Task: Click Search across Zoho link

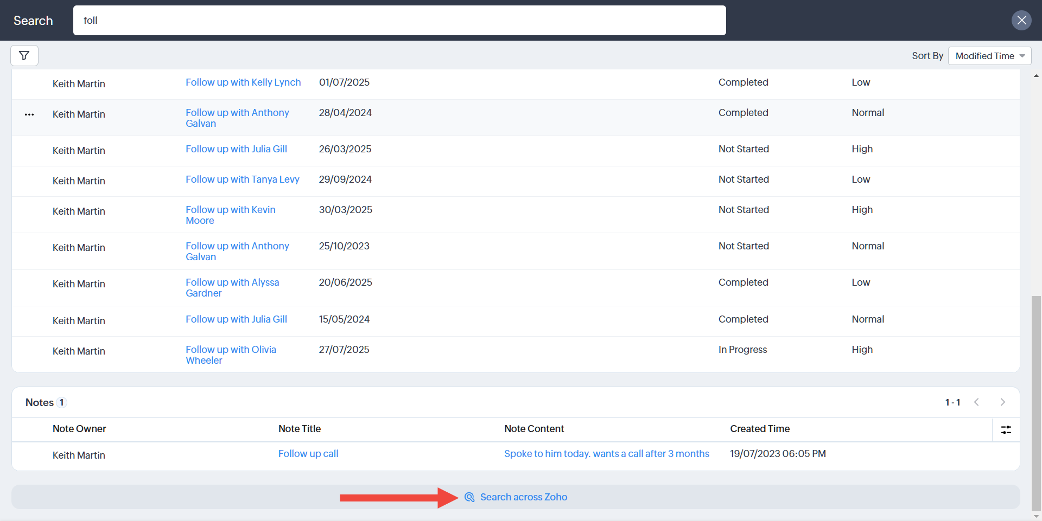Action: [x=523, y=497]
